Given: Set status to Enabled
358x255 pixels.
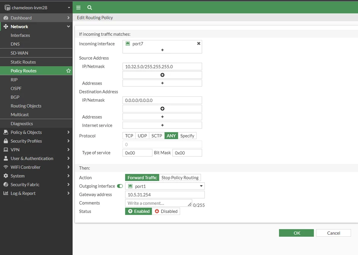Looking at the screenshot, I should tap(139, 211).
